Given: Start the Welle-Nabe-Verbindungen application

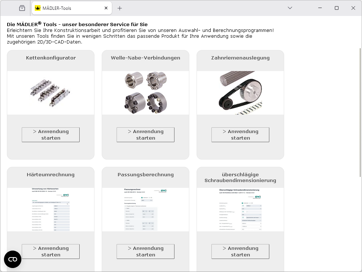Looking at the screenshot, I should (x=146, y=135).
